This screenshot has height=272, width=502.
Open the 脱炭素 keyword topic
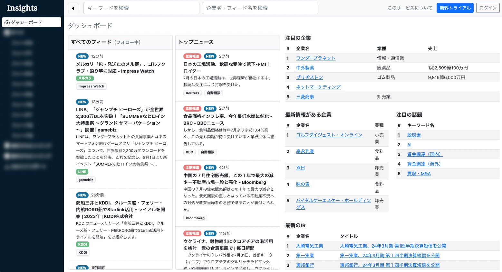coord(414,135)
